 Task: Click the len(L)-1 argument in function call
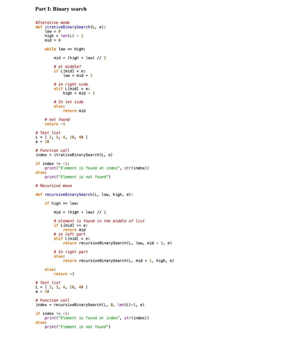point(119,305)
